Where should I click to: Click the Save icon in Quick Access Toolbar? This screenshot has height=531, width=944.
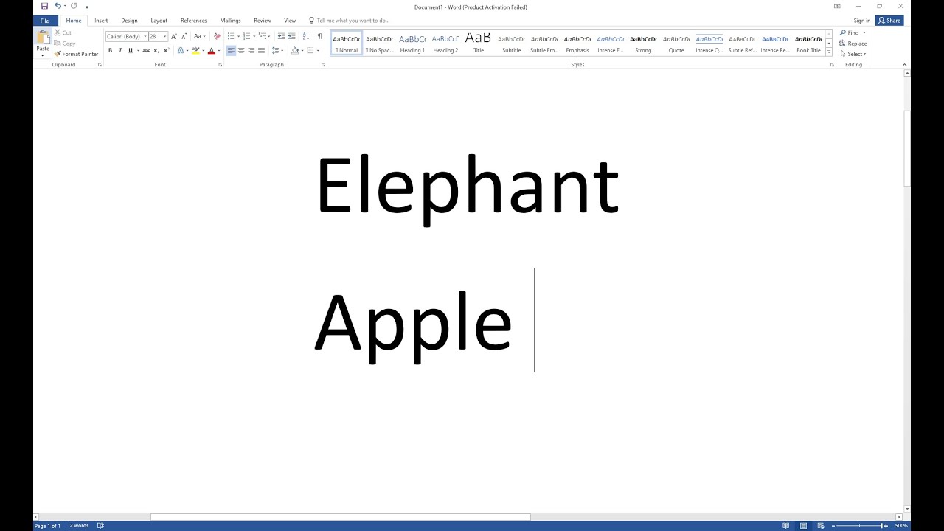point(44,6)
